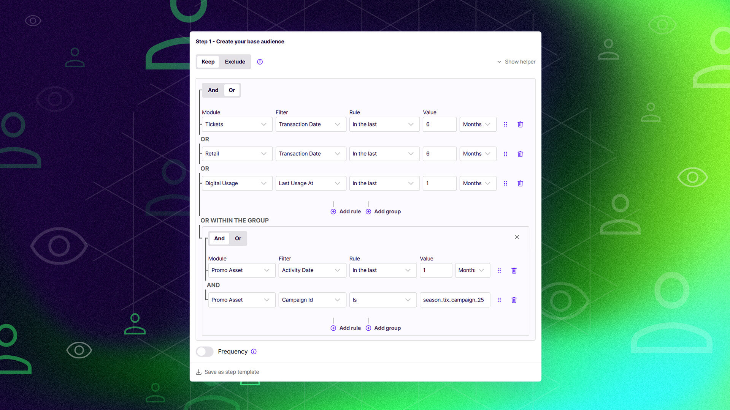Open the Tickets module dropdown

pos(236,125)
